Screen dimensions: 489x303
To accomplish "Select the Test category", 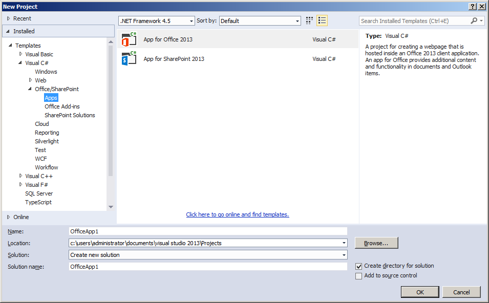I will tap(40, 150).
